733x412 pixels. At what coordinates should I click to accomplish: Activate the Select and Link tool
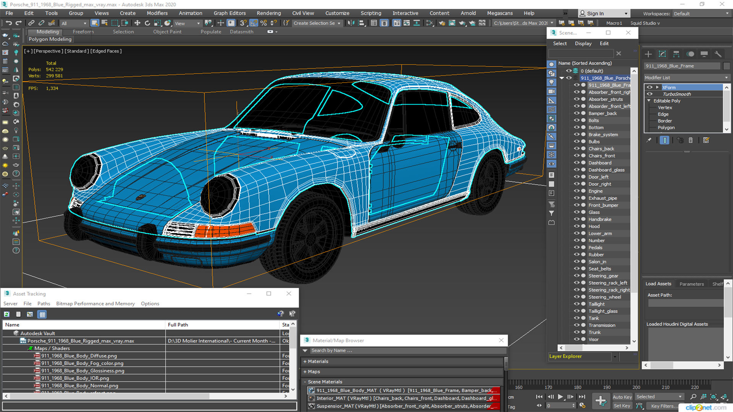pos(31,23)
